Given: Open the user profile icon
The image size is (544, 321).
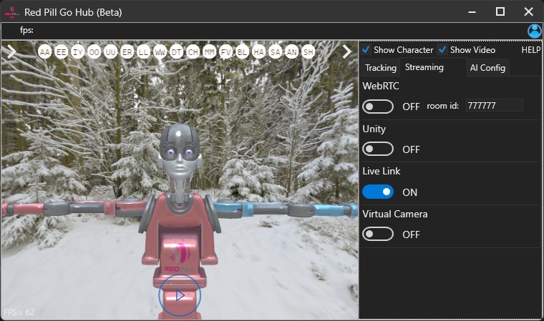Looking at the screenshot, I should tap(534, 31).
